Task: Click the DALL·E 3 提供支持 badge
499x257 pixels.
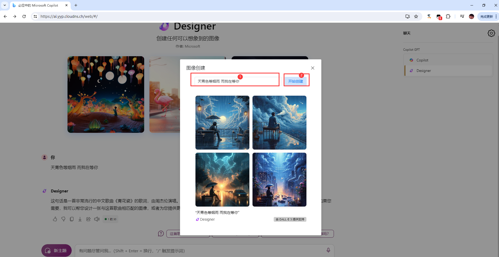Action: pos(290,219)
